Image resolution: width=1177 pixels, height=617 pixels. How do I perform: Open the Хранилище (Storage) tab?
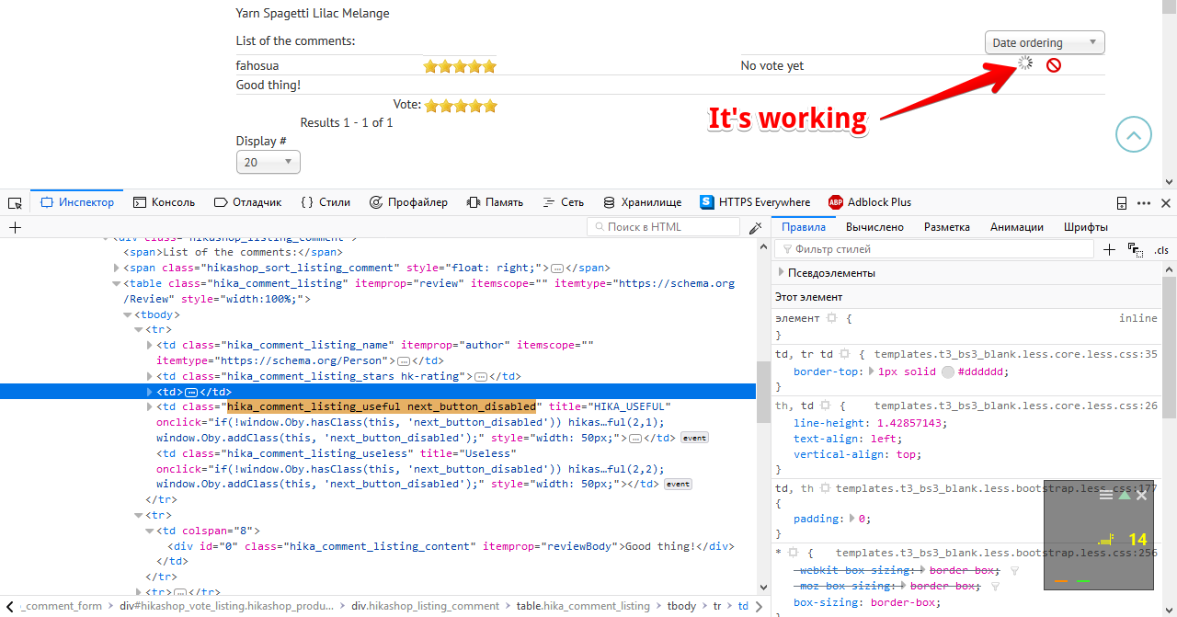[x=642, y=202]
